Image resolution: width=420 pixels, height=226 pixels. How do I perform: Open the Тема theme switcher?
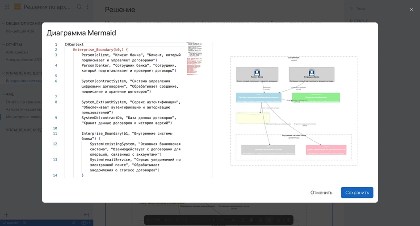tap(357, 8)
